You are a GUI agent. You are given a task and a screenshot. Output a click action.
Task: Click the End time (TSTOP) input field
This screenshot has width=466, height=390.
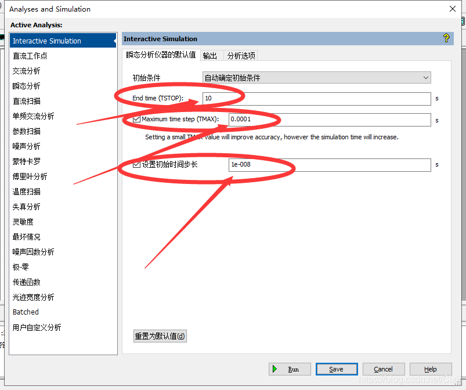coord(317,99)
